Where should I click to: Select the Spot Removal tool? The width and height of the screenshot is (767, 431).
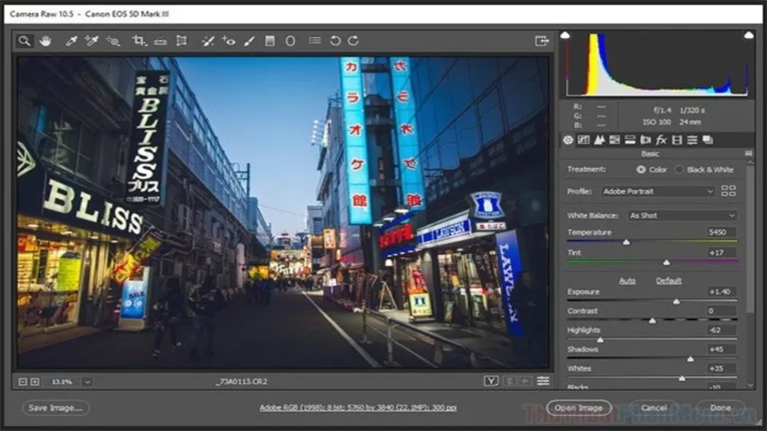pyautogui.click(x=208, y=41)
